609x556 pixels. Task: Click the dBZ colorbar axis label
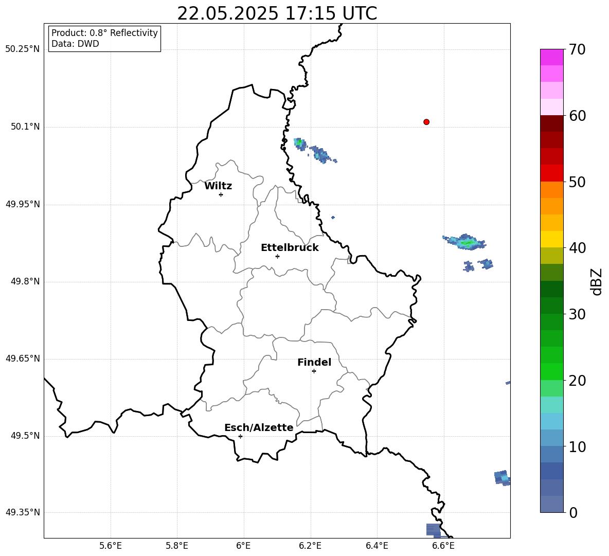(x=597, y=281)
